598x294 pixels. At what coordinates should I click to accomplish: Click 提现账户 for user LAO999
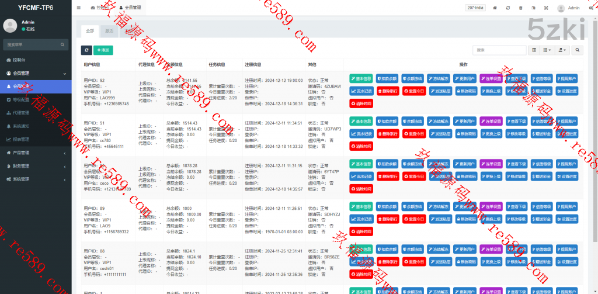[566, 79]
